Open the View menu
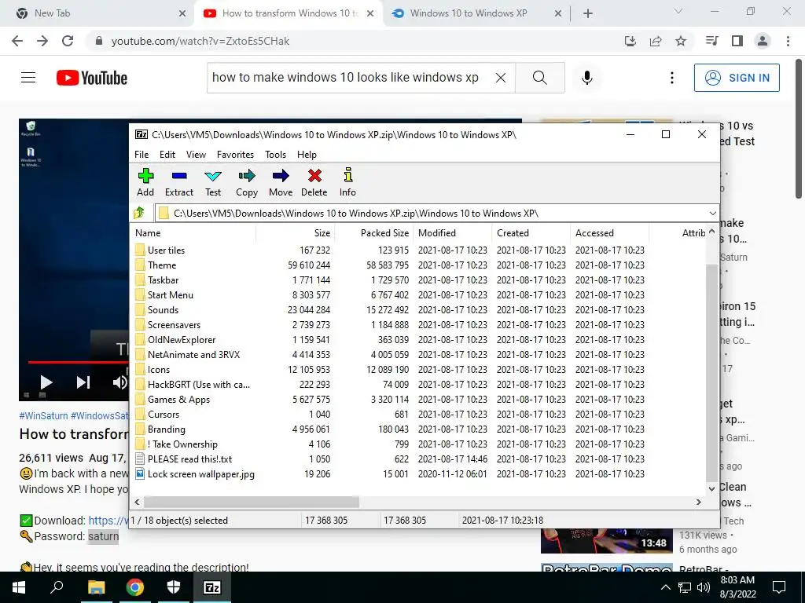 pos(196,155)
